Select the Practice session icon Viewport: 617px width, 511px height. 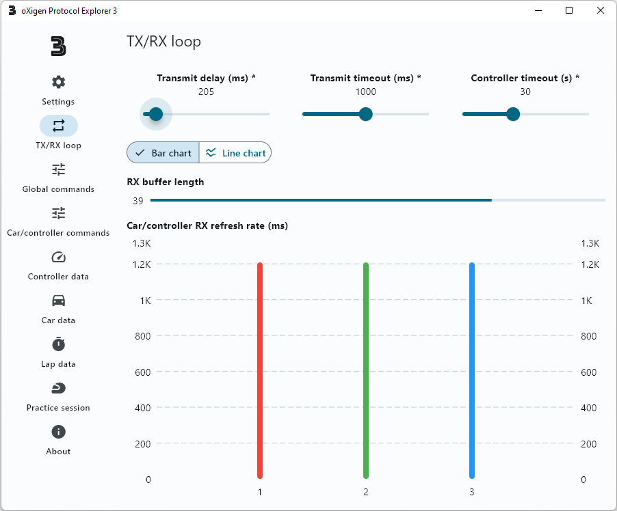[x=58, y=387]
